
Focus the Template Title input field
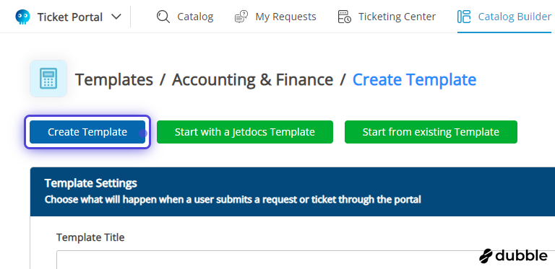[306, 260]
